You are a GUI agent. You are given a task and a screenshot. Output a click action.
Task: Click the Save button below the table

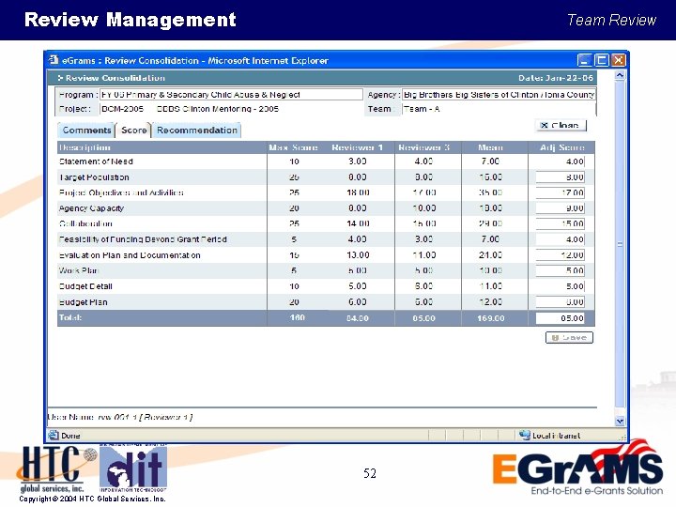click(x=569, y=338)
